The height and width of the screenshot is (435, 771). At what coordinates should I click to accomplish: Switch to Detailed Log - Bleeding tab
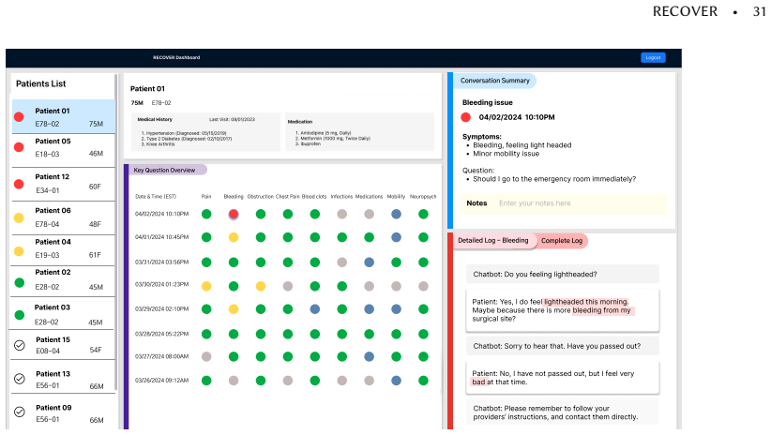pos(493,240)
